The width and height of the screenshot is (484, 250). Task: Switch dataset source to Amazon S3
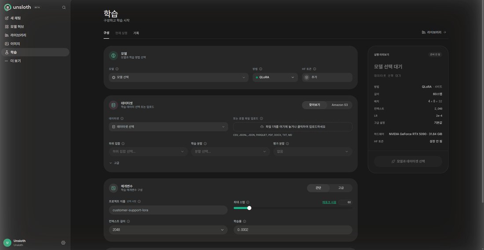[x=340, y=105]
